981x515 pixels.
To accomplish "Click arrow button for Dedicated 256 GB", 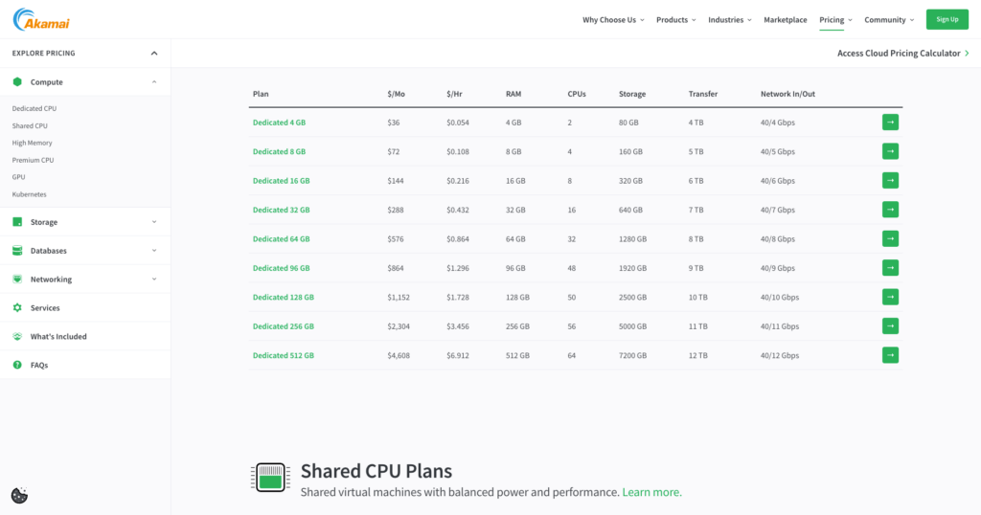I will [890, 326].
